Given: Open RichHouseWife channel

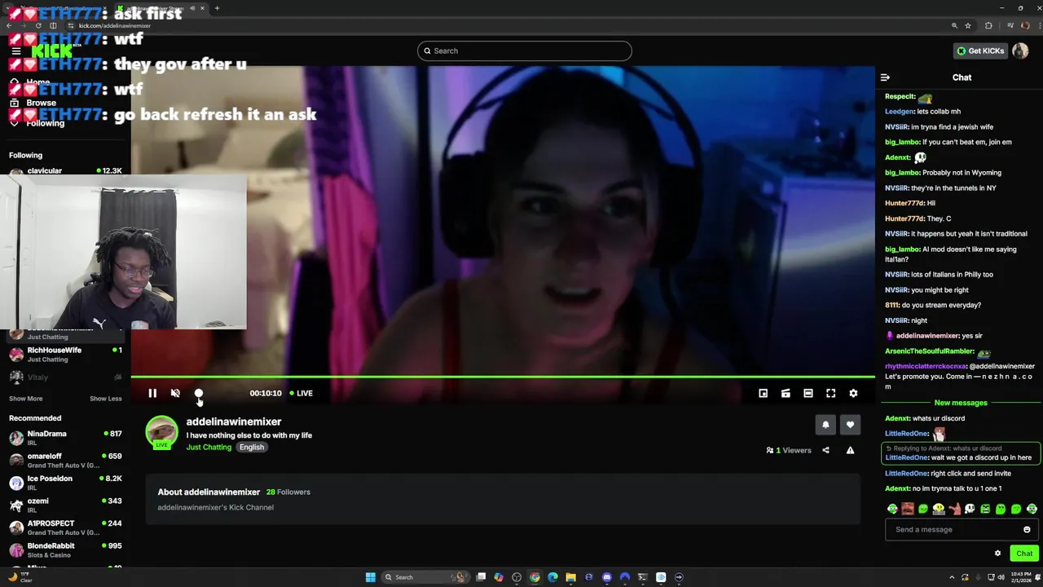Looking at the screenshot, I should pos(65,354).
